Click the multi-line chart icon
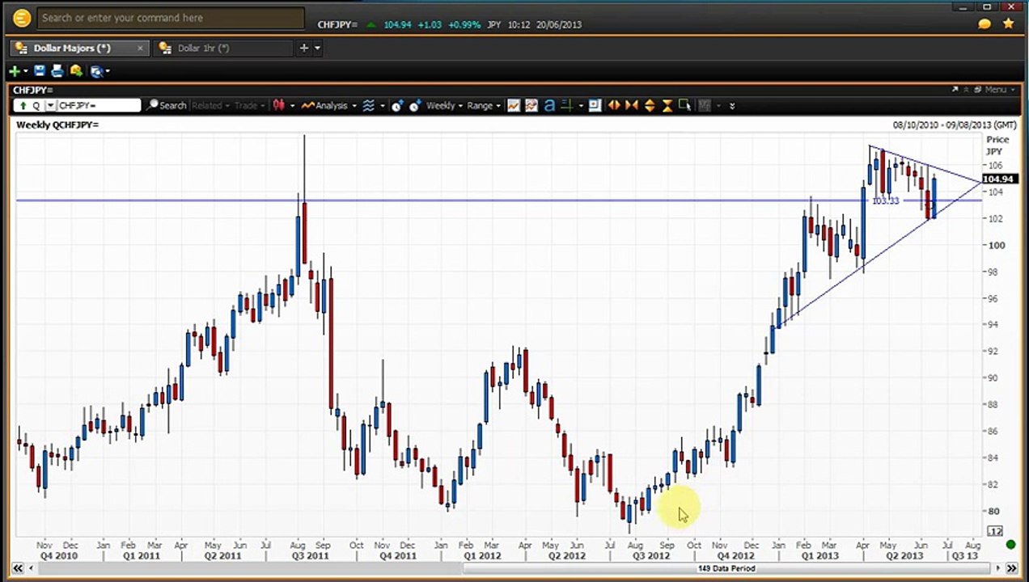 click(531, 105)
